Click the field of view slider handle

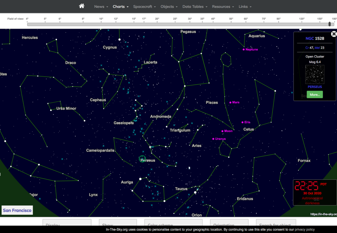point(330,24)
